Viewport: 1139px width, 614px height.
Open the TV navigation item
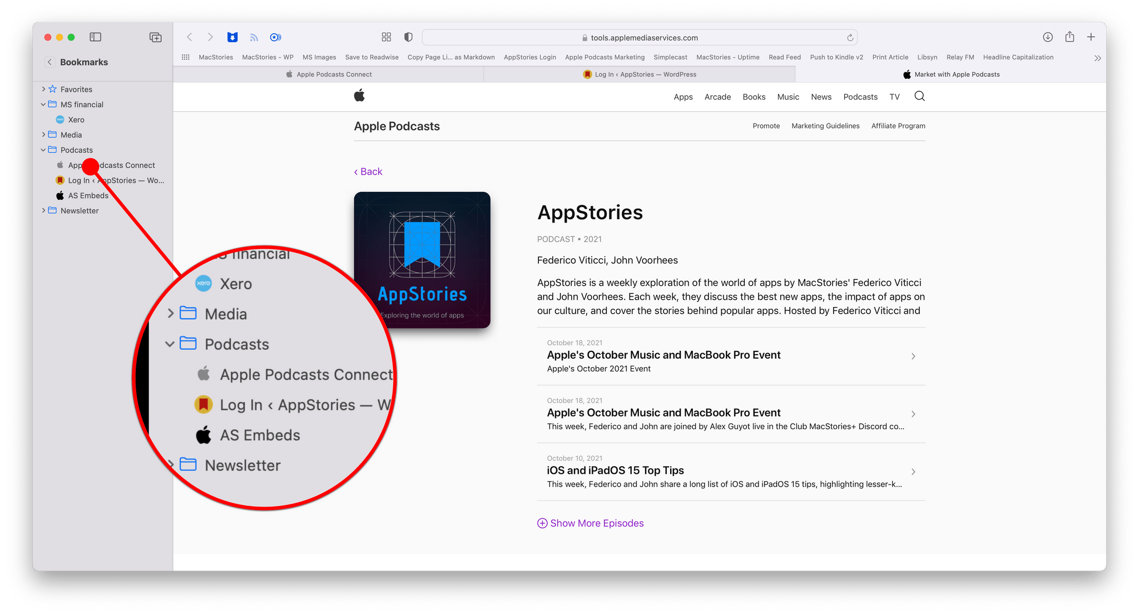[x=894, y=97]
